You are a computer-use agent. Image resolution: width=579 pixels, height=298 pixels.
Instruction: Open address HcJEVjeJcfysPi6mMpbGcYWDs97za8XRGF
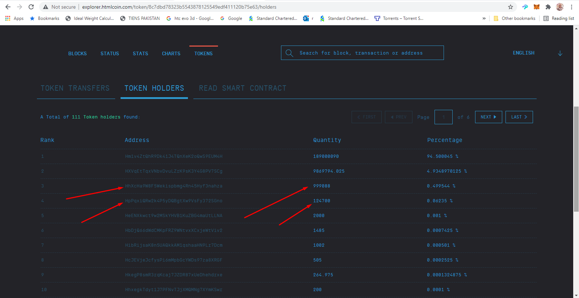174,260
